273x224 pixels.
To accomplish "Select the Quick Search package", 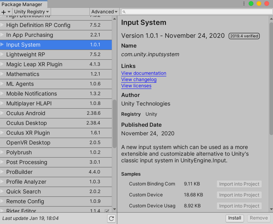I will [56, 192].
